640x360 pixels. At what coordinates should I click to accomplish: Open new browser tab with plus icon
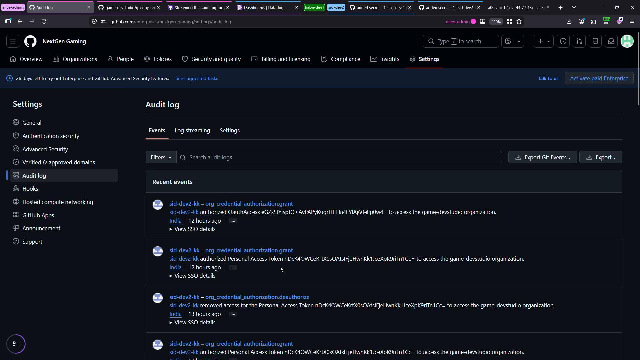[x=560, y=7]
